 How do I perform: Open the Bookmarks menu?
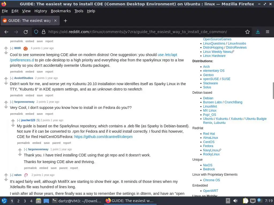(x=61, y=11)
